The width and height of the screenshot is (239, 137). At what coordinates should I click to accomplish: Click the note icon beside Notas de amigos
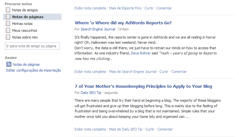[x=8, y=10]
